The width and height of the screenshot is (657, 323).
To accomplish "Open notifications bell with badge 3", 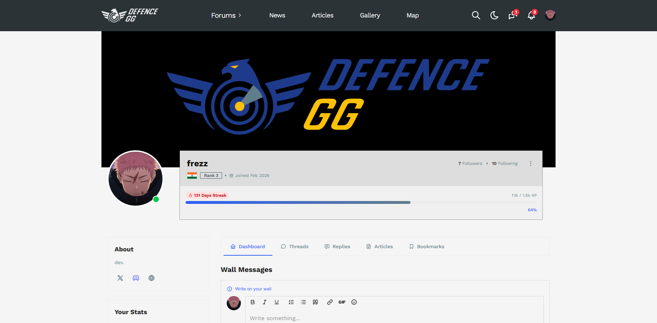I will (x=532, y=15).
